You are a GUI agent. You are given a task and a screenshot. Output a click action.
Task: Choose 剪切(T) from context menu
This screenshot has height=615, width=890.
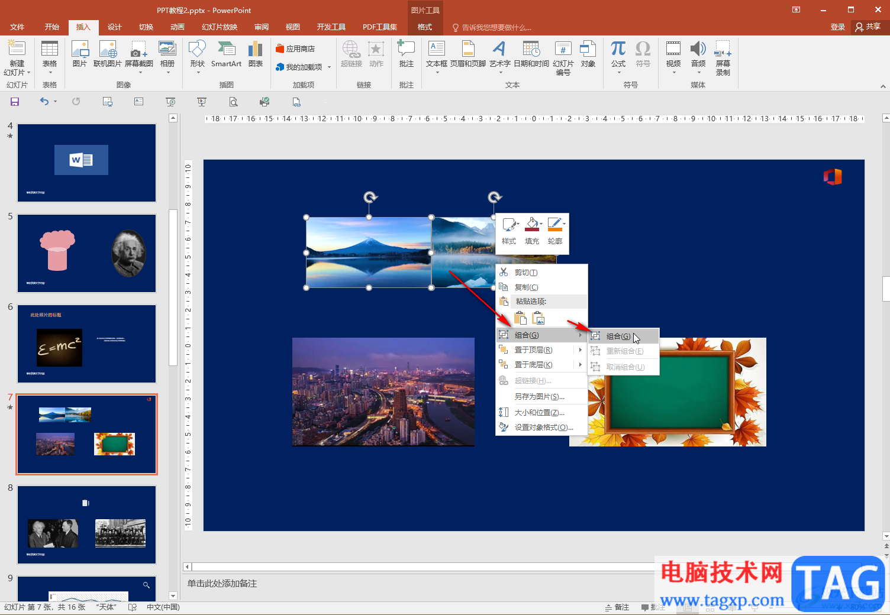pyautogui.click(x=541, y=273)
